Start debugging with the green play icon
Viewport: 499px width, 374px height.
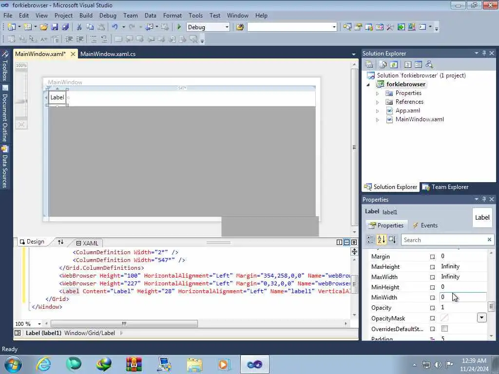179,27
